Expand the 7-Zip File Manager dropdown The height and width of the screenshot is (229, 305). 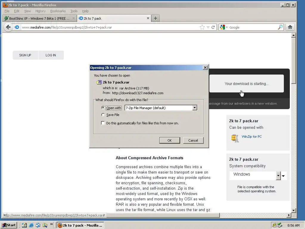195,108
